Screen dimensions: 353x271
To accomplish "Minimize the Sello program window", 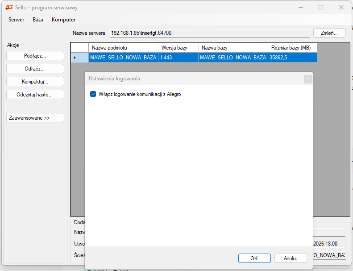I will (300, 7).
